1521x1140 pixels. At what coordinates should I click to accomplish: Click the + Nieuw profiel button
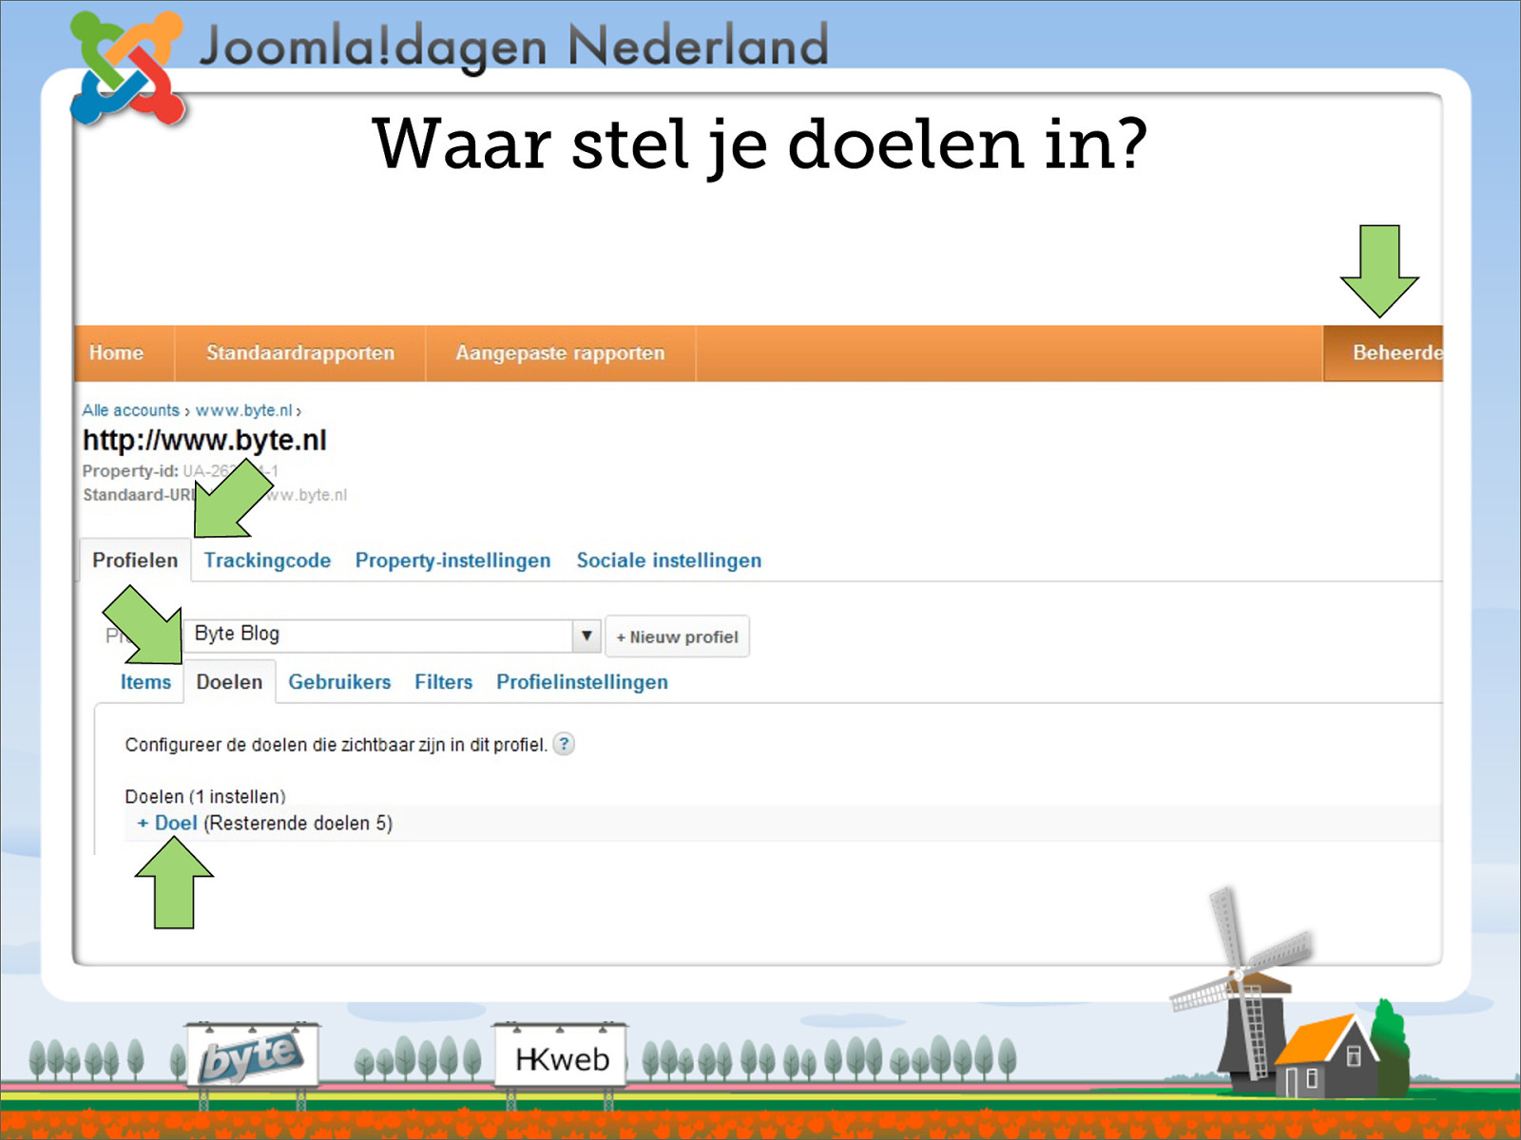(677, 636)
